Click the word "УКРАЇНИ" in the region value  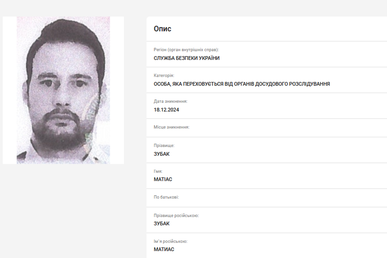(209, 58)
